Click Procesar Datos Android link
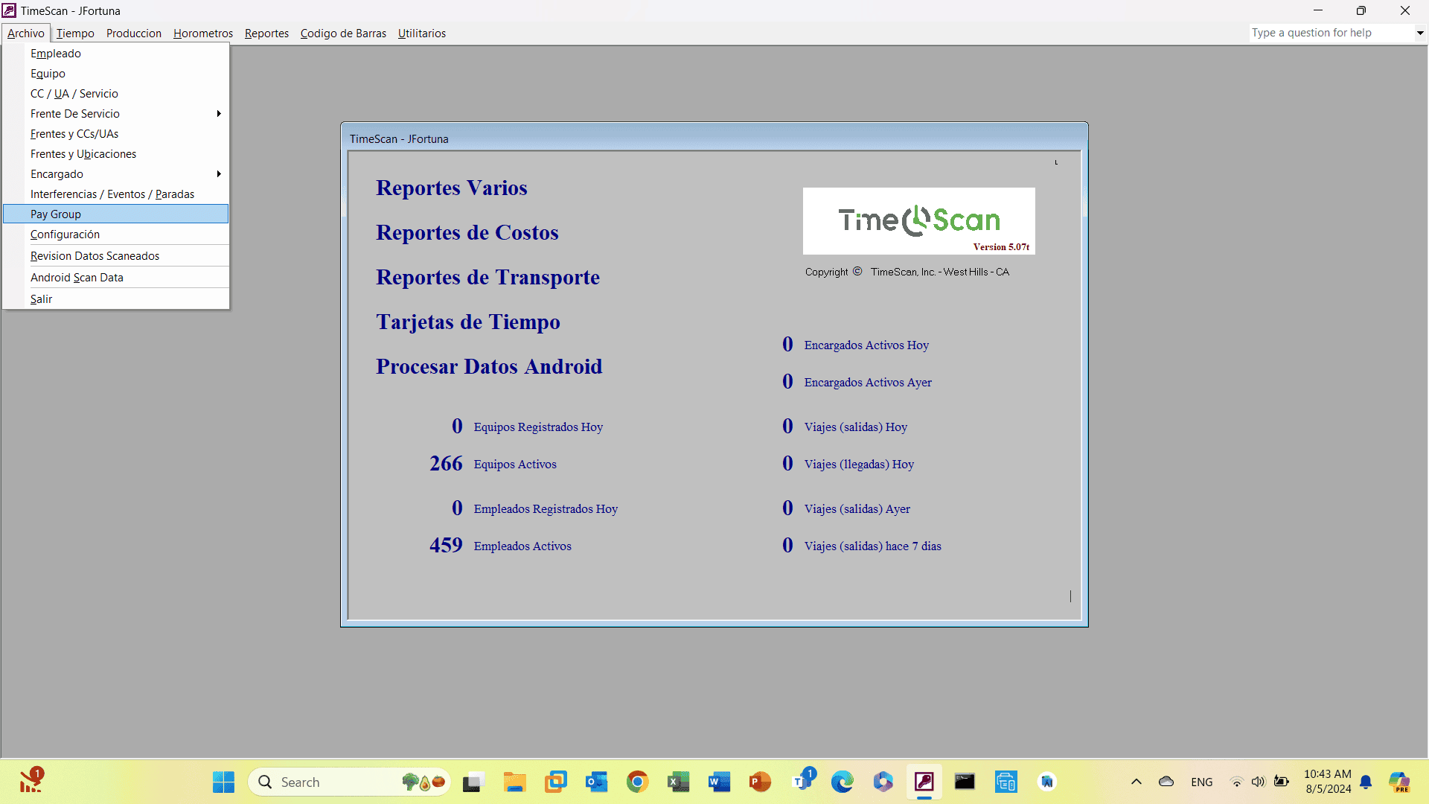Image resolution: width=1429 pixels, height=804 pixels. tap(488, 367)
